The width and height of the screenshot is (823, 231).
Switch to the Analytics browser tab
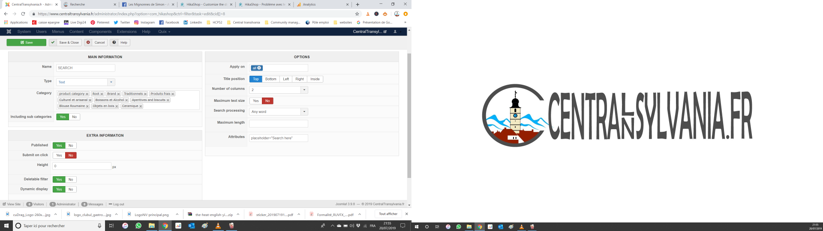(x=321, y=4)
